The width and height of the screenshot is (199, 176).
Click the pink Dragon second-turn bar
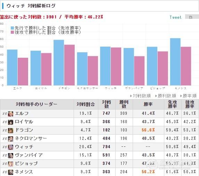click(x=69, y=65)
